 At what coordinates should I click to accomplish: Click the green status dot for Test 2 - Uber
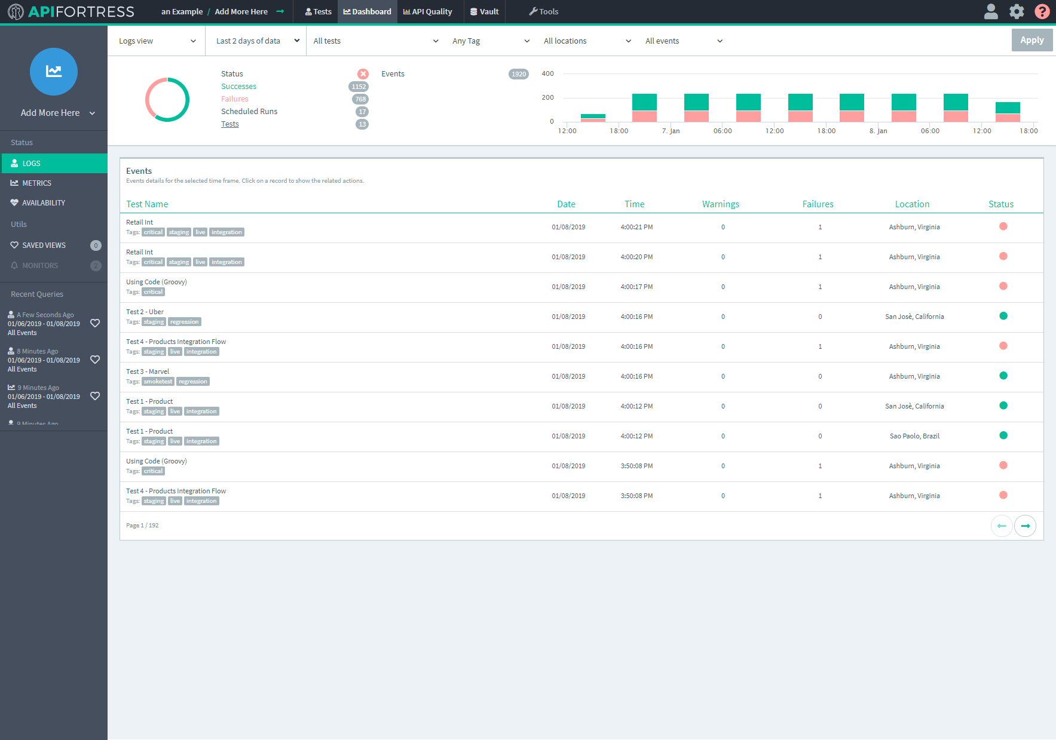1003,316
